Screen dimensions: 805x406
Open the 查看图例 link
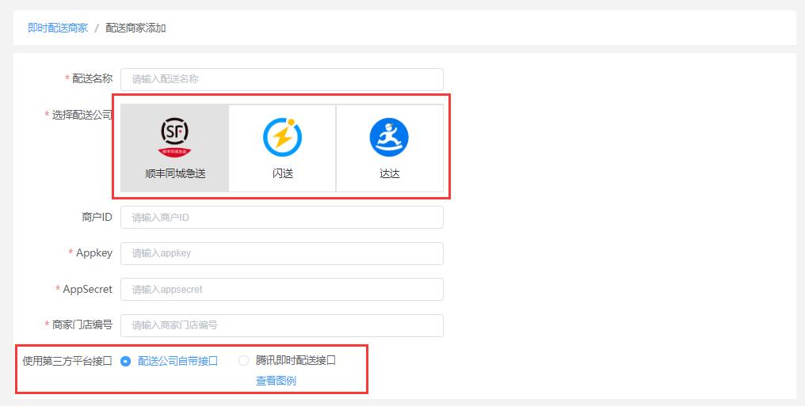tap(276, 381)
